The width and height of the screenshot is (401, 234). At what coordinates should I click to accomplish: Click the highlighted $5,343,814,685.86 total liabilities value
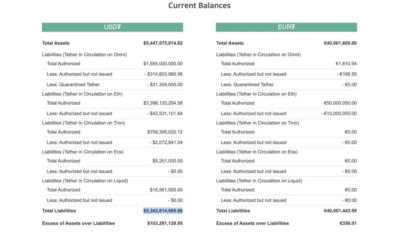[x=163, y=211]
